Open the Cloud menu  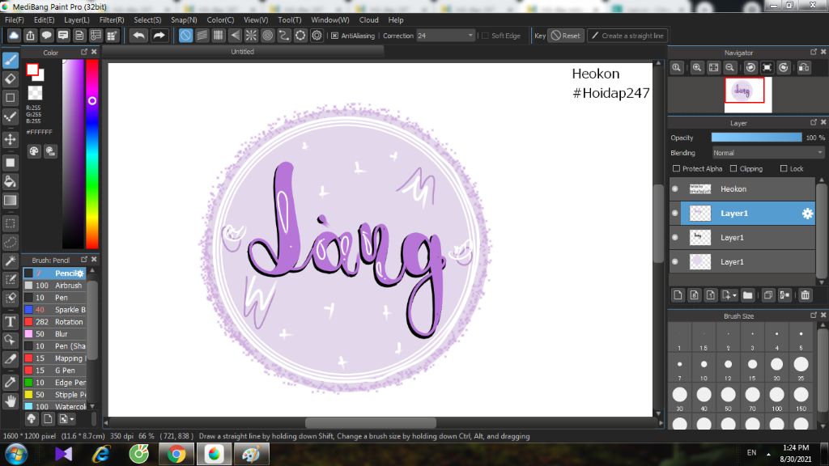click(368, 19)
